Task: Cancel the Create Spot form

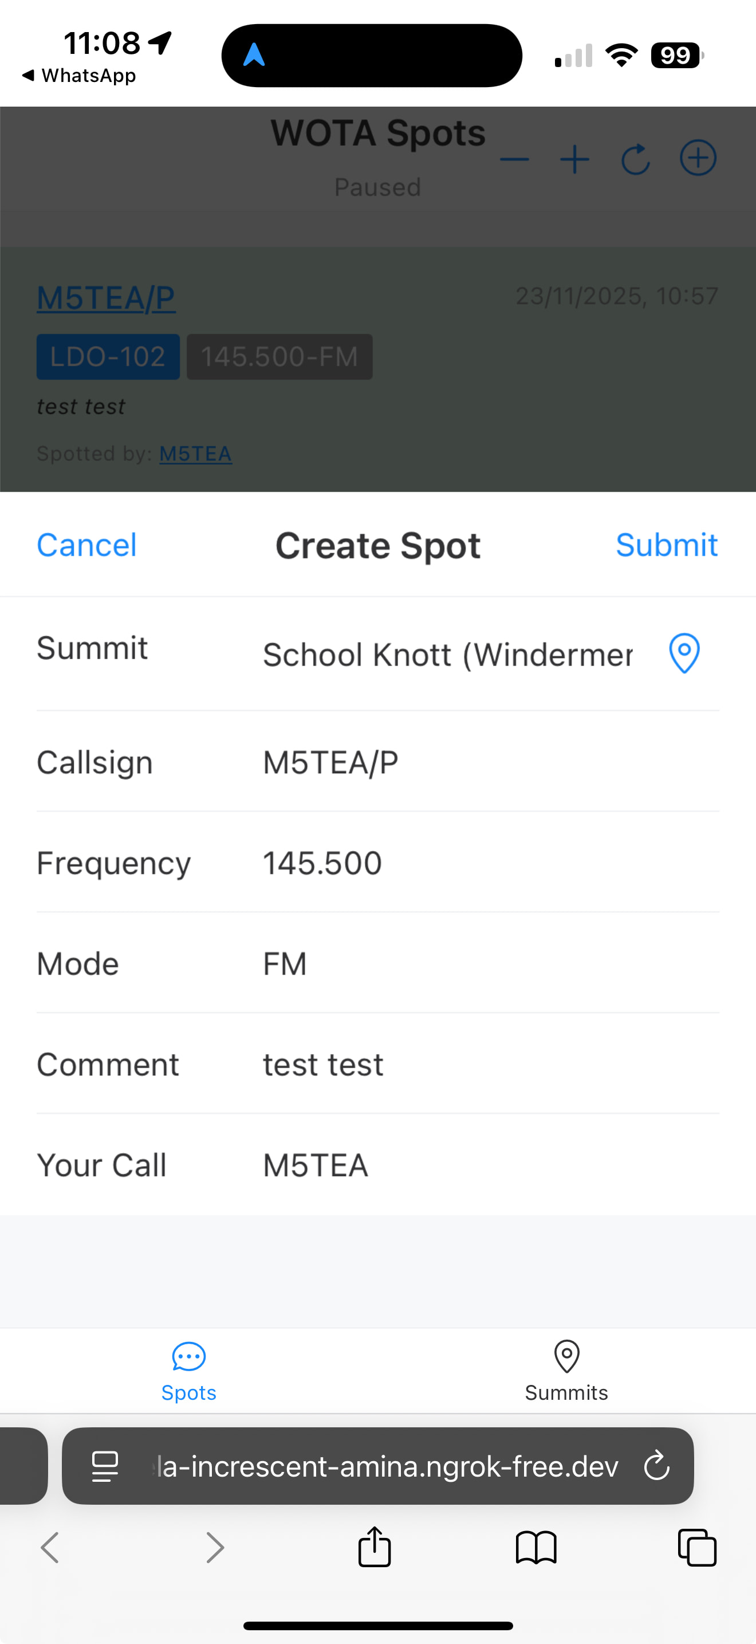Action: (x=86, y=545)
